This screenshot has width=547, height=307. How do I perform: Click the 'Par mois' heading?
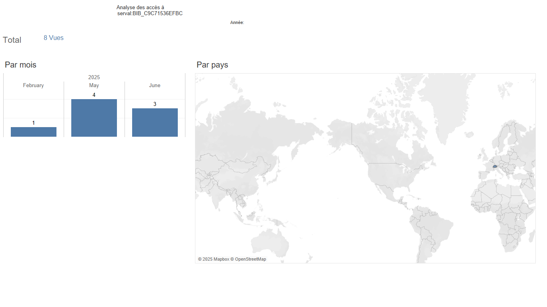20,65
